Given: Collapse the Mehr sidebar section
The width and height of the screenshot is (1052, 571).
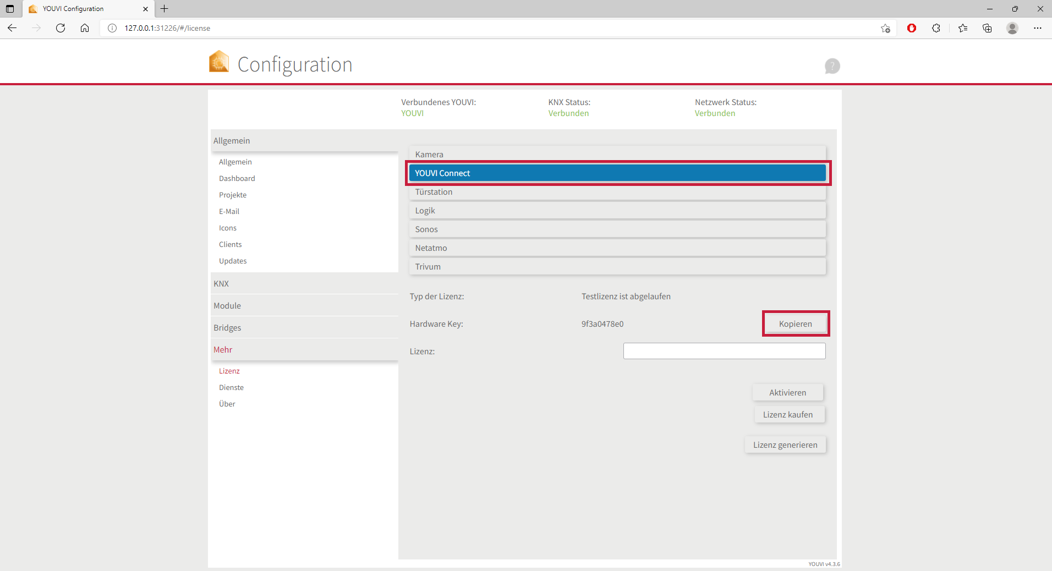Looking at the screenshot, I should pos(304,350).
